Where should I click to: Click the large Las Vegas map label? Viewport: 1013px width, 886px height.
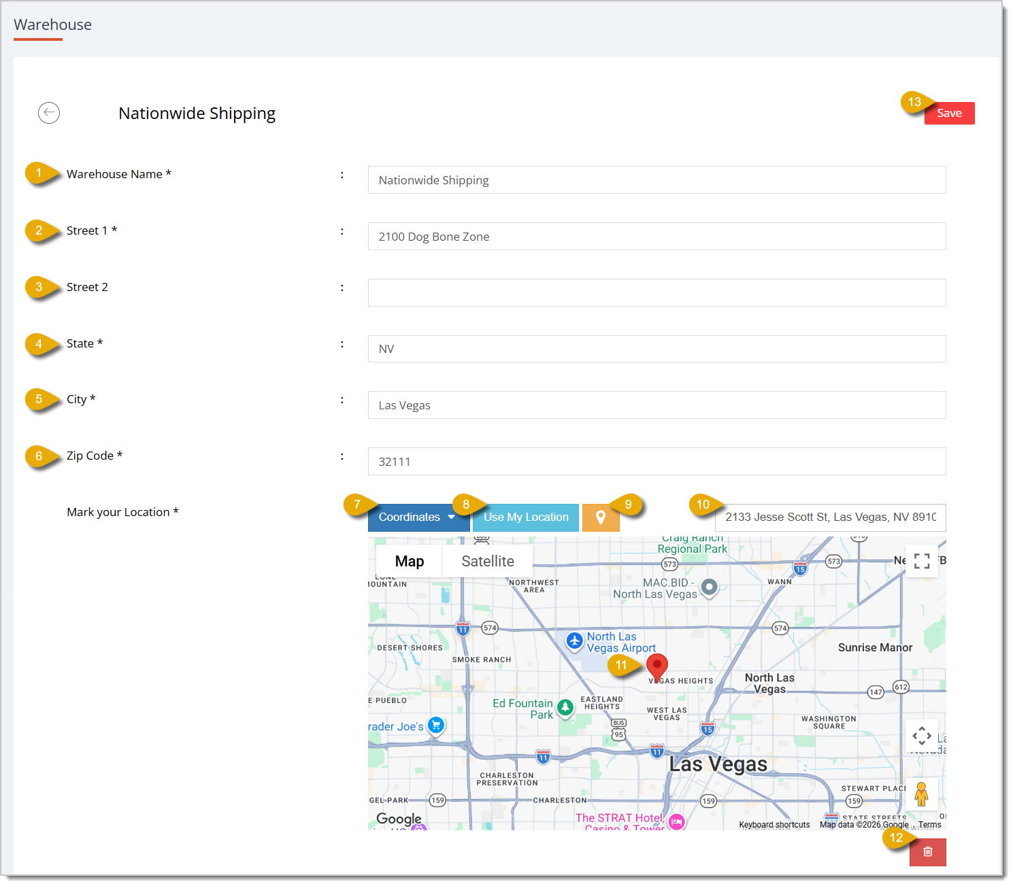point(718,764)
